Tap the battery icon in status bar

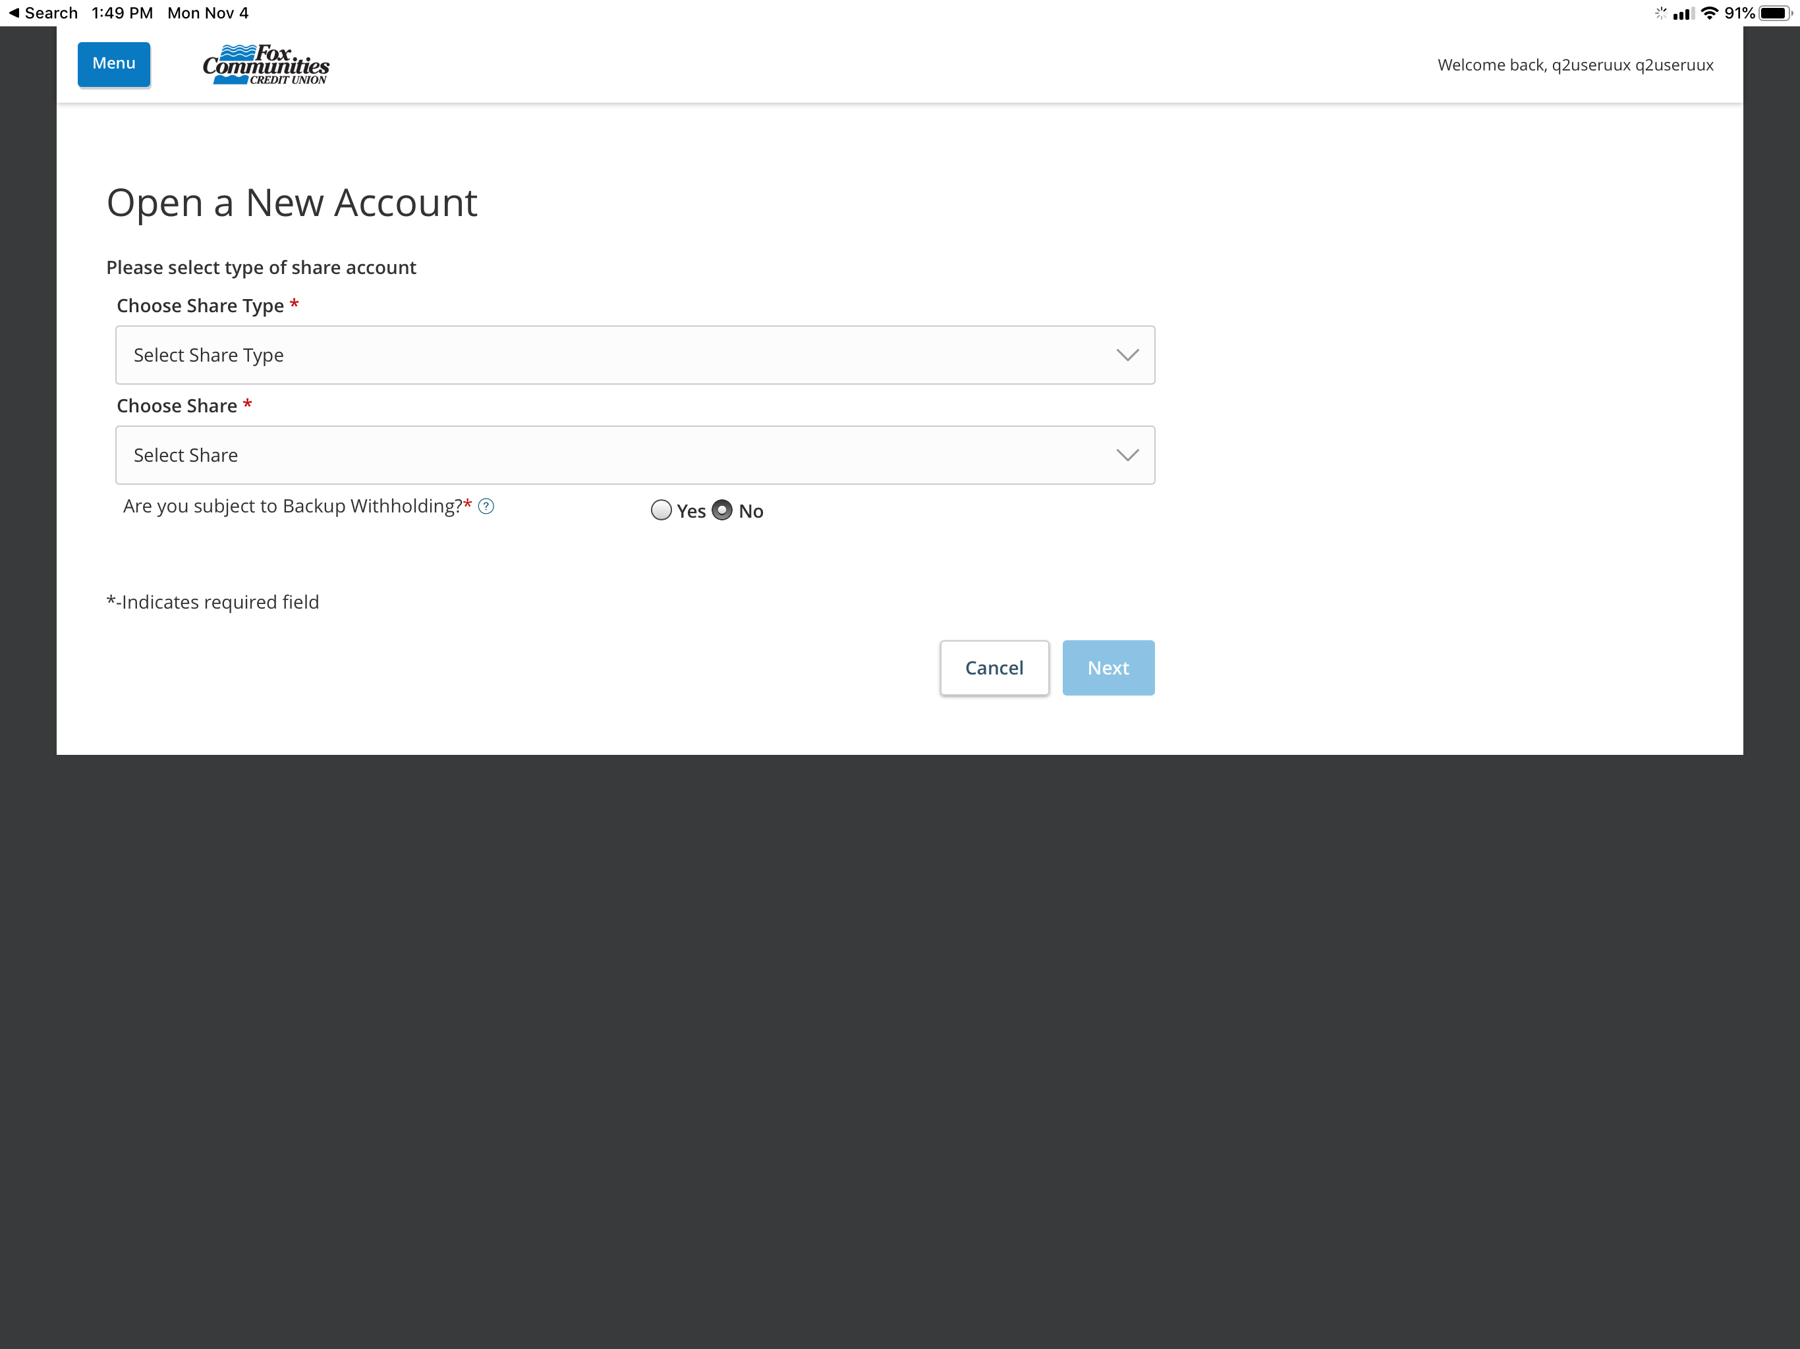[x=1775, y=13]
